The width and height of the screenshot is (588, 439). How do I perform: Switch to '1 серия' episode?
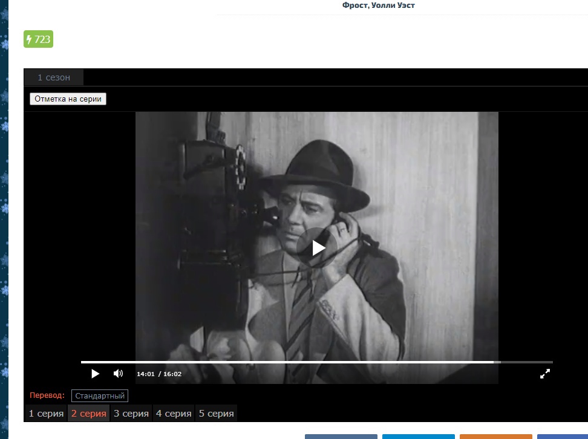pyautogui.click(x=46, y=413)
